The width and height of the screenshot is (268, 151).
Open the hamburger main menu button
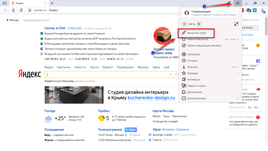238,3
